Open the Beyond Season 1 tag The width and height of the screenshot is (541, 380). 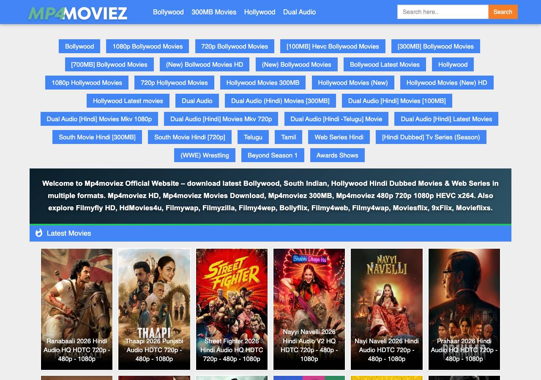(273, 155)
